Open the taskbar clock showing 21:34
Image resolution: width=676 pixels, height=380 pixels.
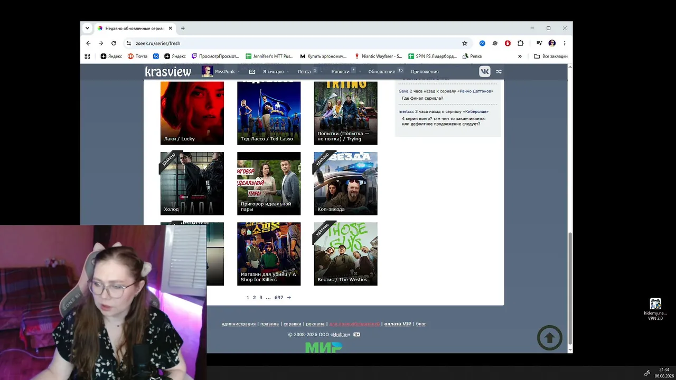click(x=664, y=373)
